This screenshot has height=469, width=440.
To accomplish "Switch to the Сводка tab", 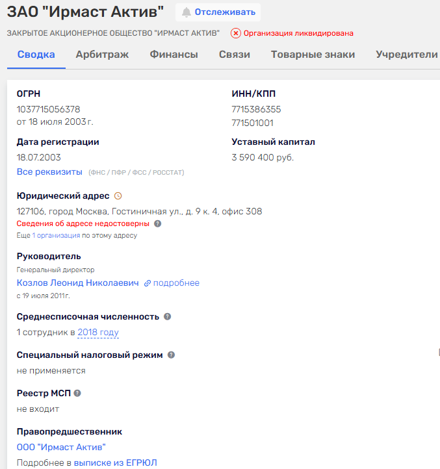I will 36,55.
